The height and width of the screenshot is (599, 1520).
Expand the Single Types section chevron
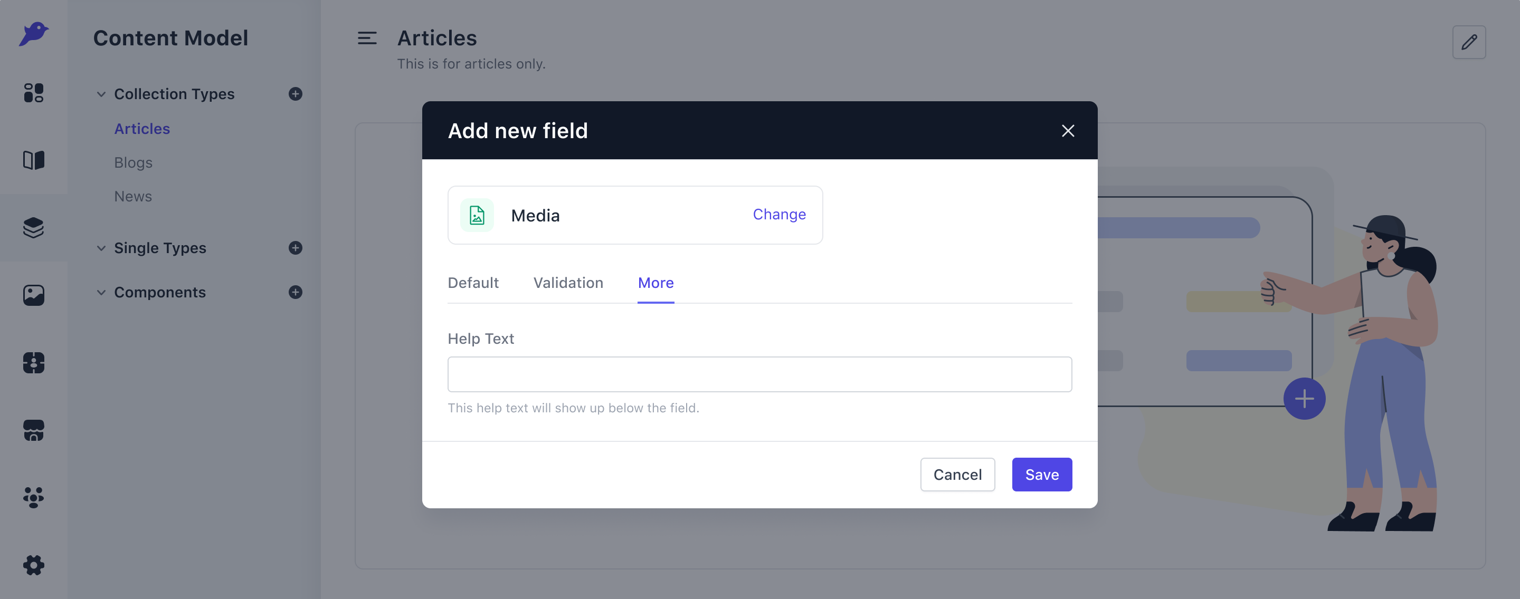pyautogui.click(x=101, y=248)
